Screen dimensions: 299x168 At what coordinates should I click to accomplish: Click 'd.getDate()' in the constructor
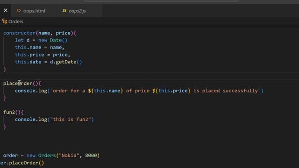point(66,62)
